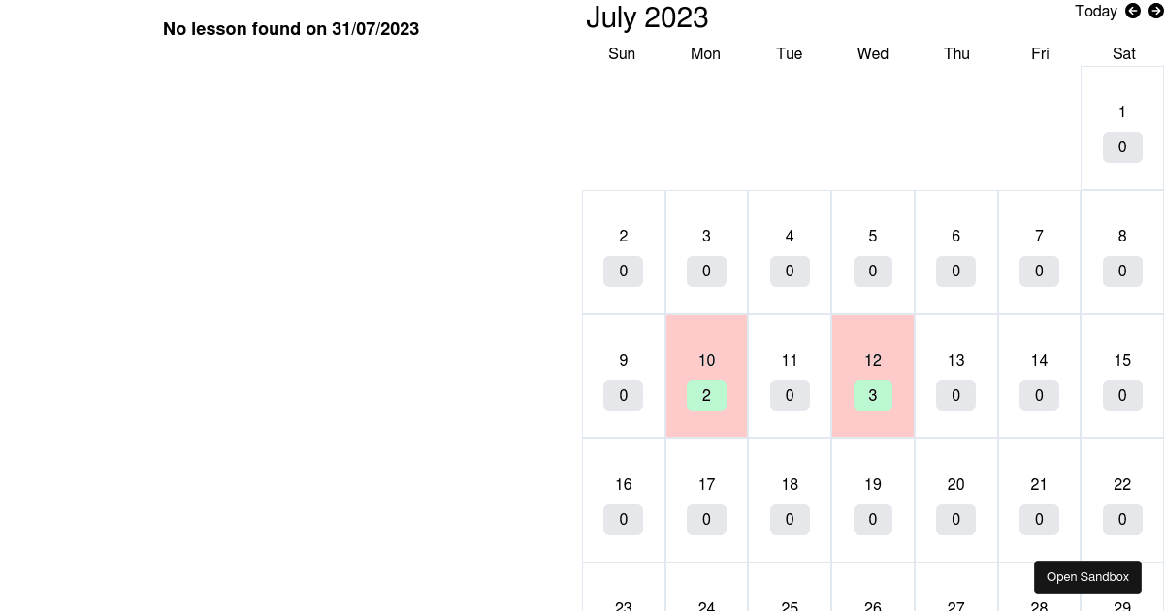Click the lesson count badge showing 2
This screenshot has height=611, width=1164.
coord(706,395)
